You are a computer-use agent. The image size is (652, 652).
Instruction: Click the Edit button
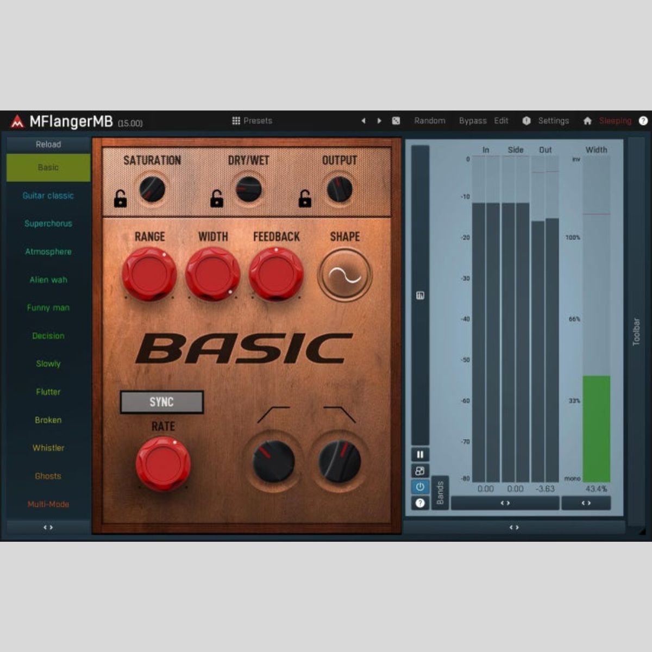click(501, 121)
